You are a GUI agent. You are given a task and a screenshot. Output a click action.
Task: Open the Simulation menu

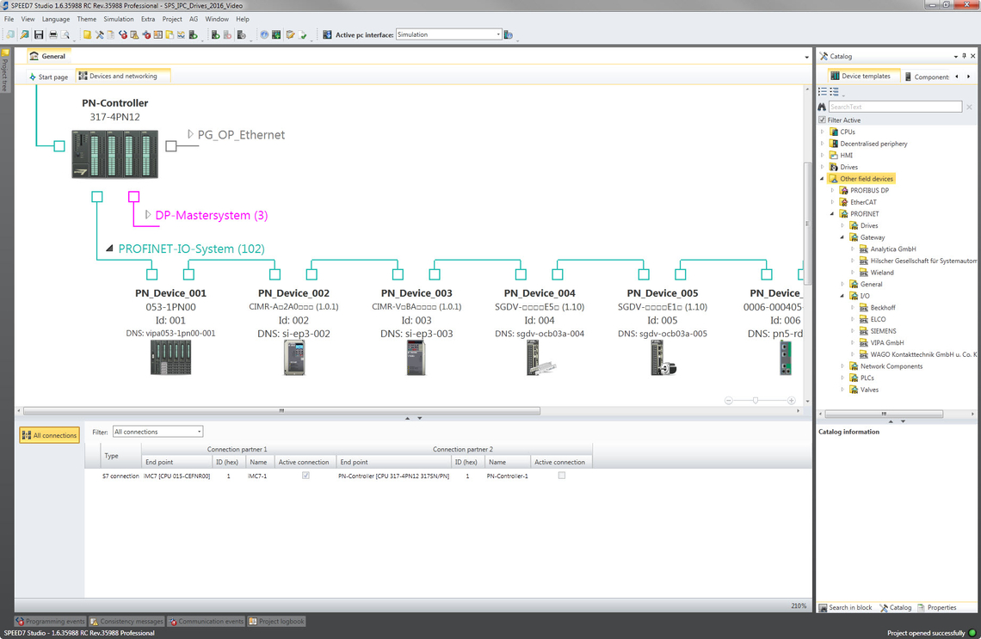118,19
